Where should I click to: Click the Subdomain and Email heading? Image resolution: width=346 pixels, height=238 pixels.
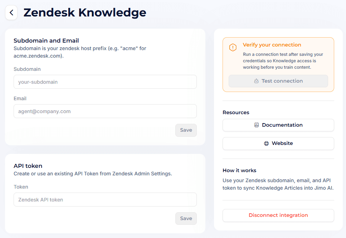(46, 41)
